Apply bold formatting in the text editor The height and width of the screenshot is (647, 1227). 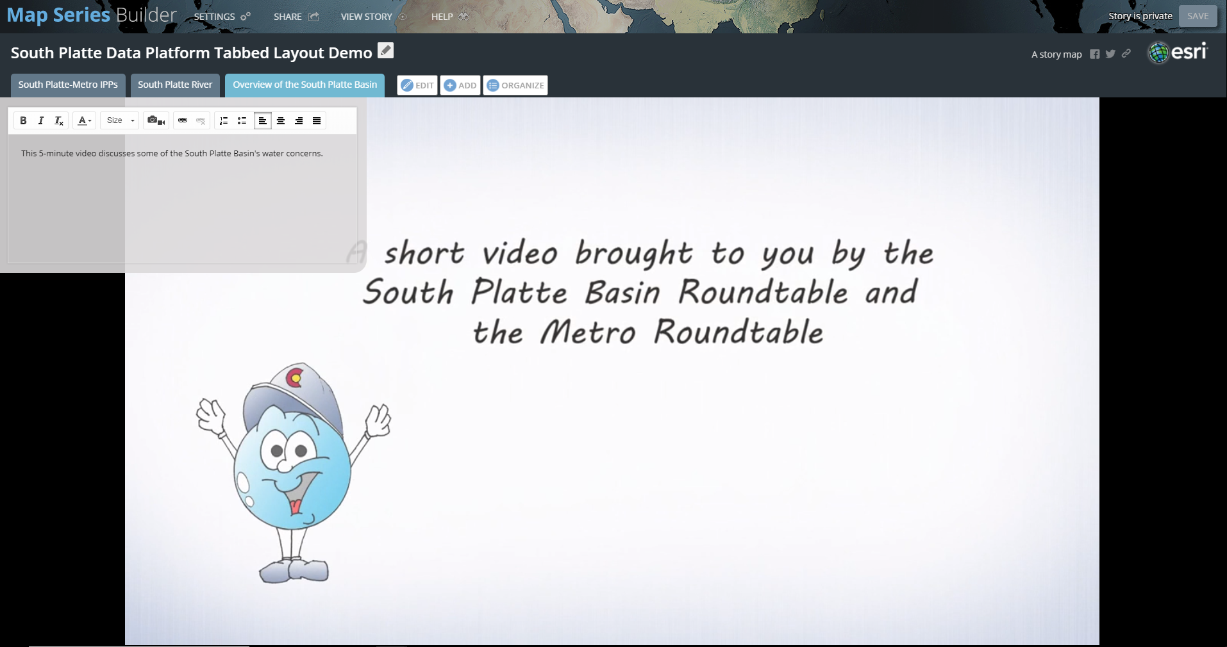click(x=23, y=120)
